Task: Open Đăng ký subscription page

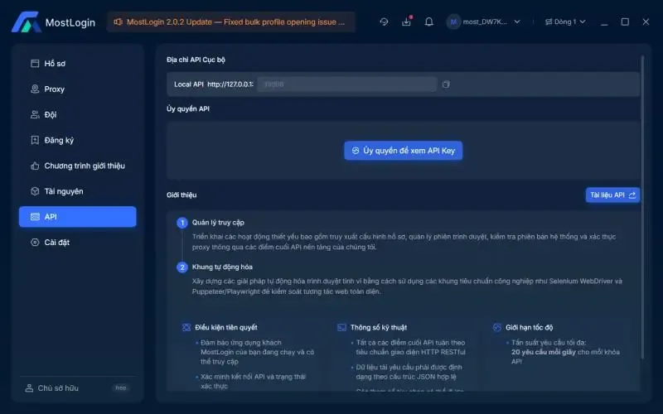Action: (77, 140)
